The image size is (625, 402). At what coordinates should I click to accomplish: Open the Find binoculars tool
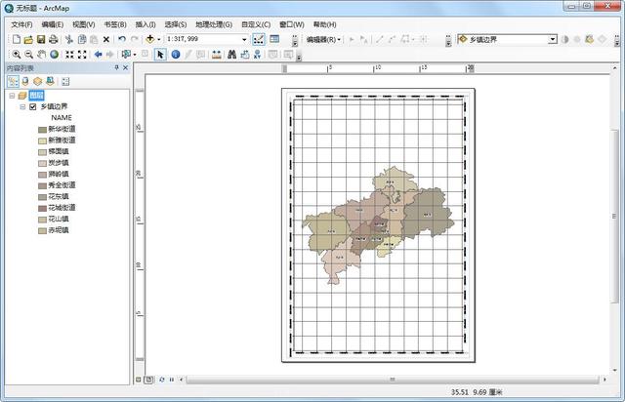pyautogui.click(x=232, y=55)
